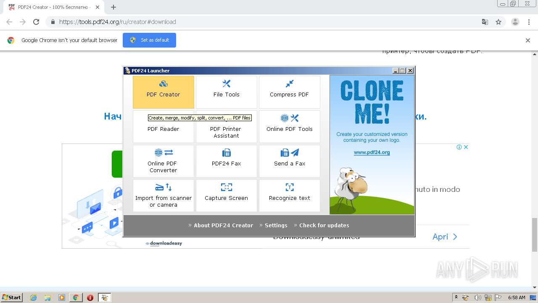Open the Google Translate page icon
The width and height of the screenshot is (538, 303).
tap(485, 22)
